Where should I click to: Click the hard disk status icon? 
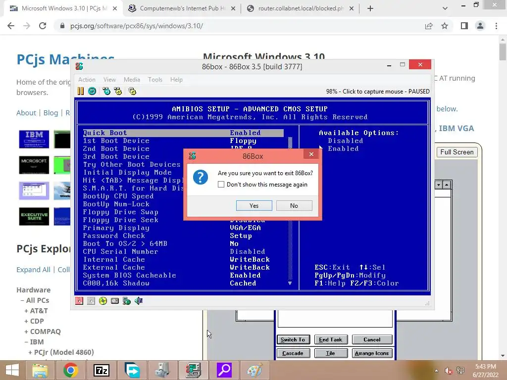115,301
